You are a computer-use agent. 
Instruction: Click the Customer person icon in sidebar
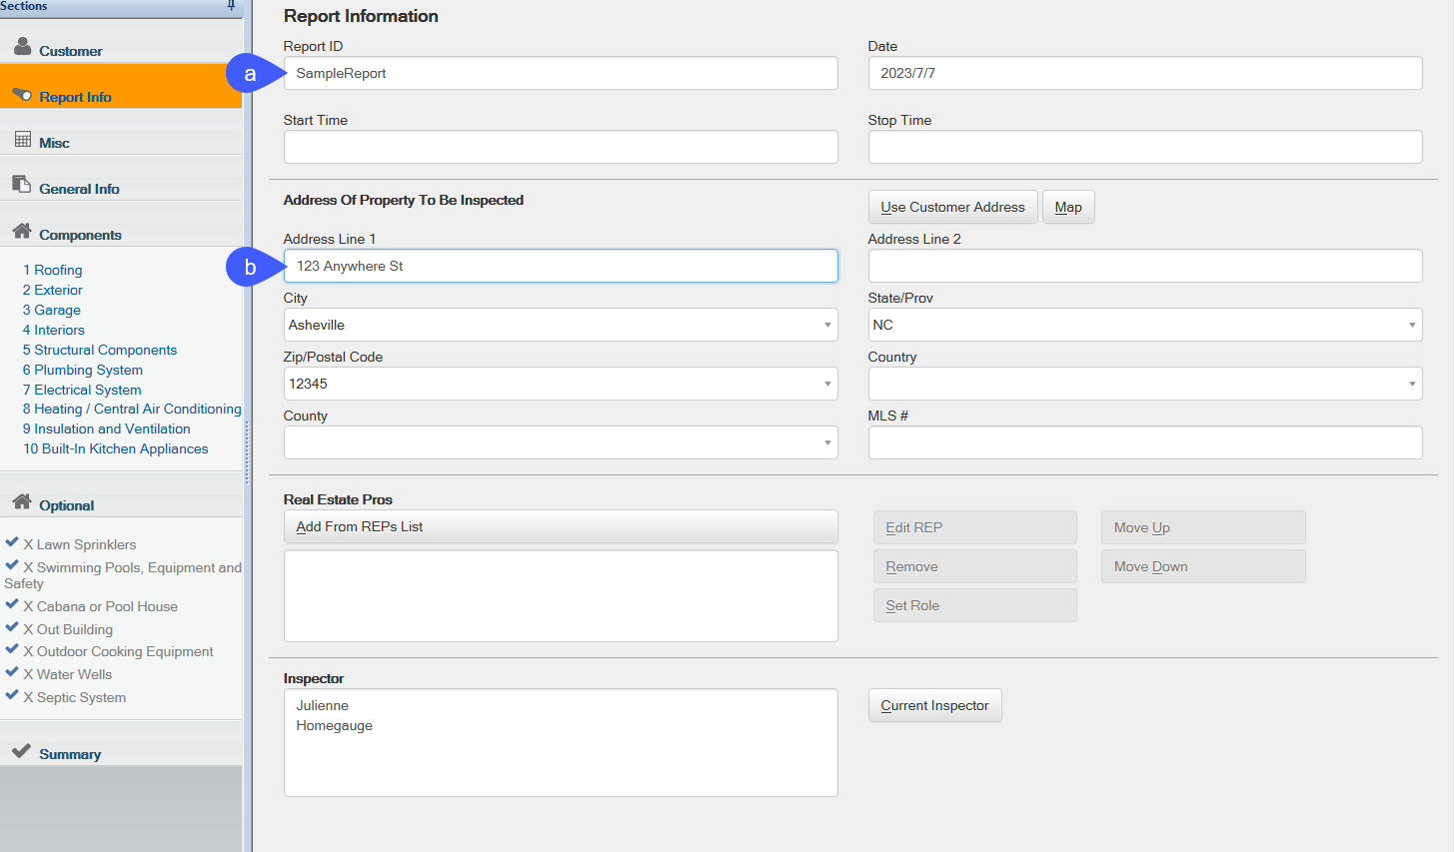pyautogui.click(x=22, y=47)
